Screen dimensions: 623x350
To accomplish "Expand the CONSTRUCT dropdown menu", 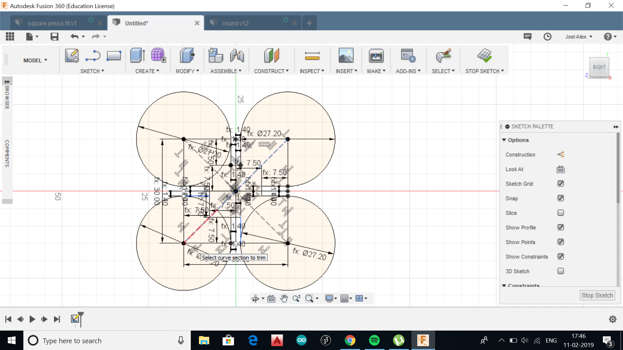I will [271, 71].
